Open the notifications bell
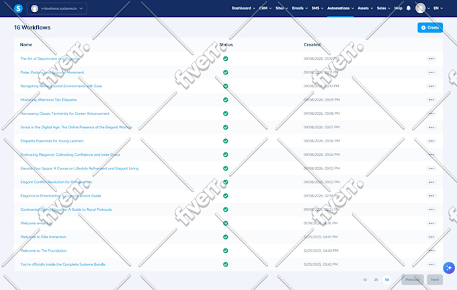 coord(409,8)
